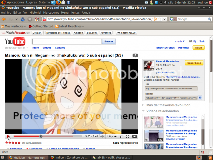213x160 pixels.
Task: Click the mail icon in the system tray
Action: [x=146, y=2]
